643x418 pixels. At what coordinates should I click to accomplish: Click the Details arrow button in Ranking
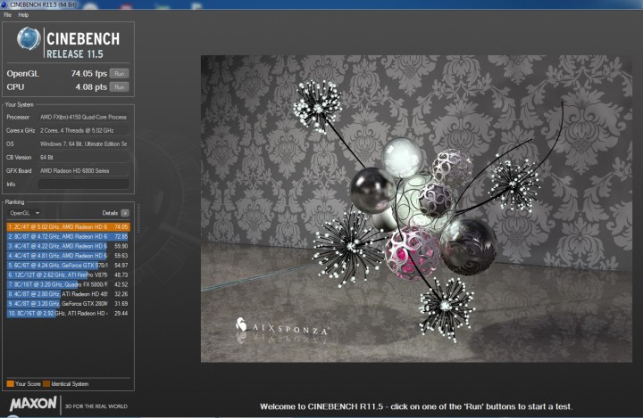[x=125, y=213]
